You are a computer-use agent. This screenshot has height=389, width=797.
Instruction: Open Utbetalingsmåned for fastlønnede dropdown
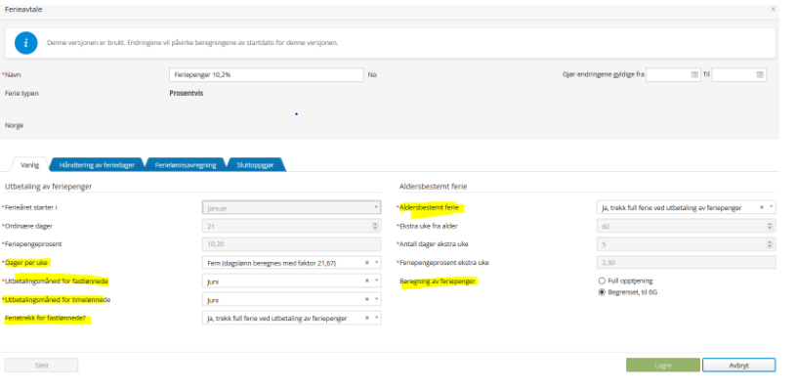pyautogui.click(x=376, y=281)
